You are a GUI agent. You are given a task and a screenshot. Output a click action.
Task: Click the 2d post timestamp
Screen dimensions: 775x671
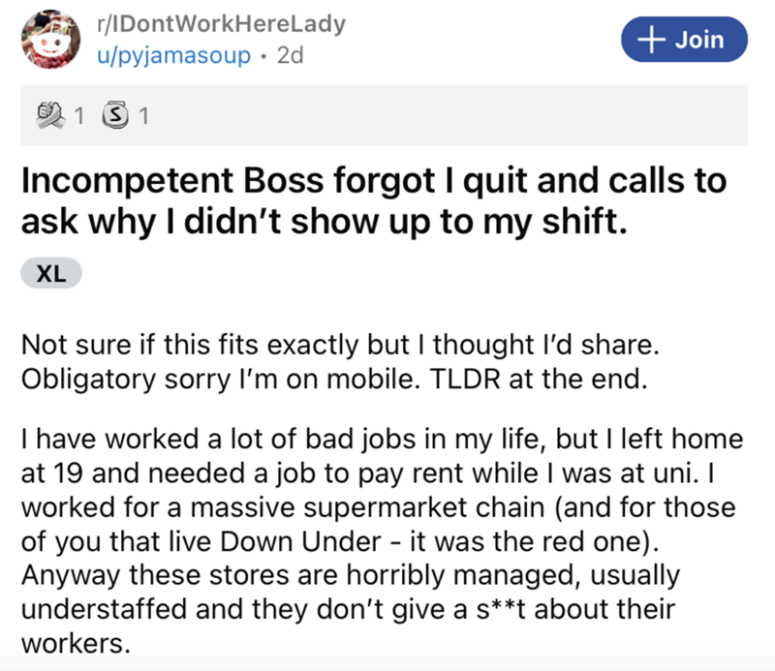(290, 54)
